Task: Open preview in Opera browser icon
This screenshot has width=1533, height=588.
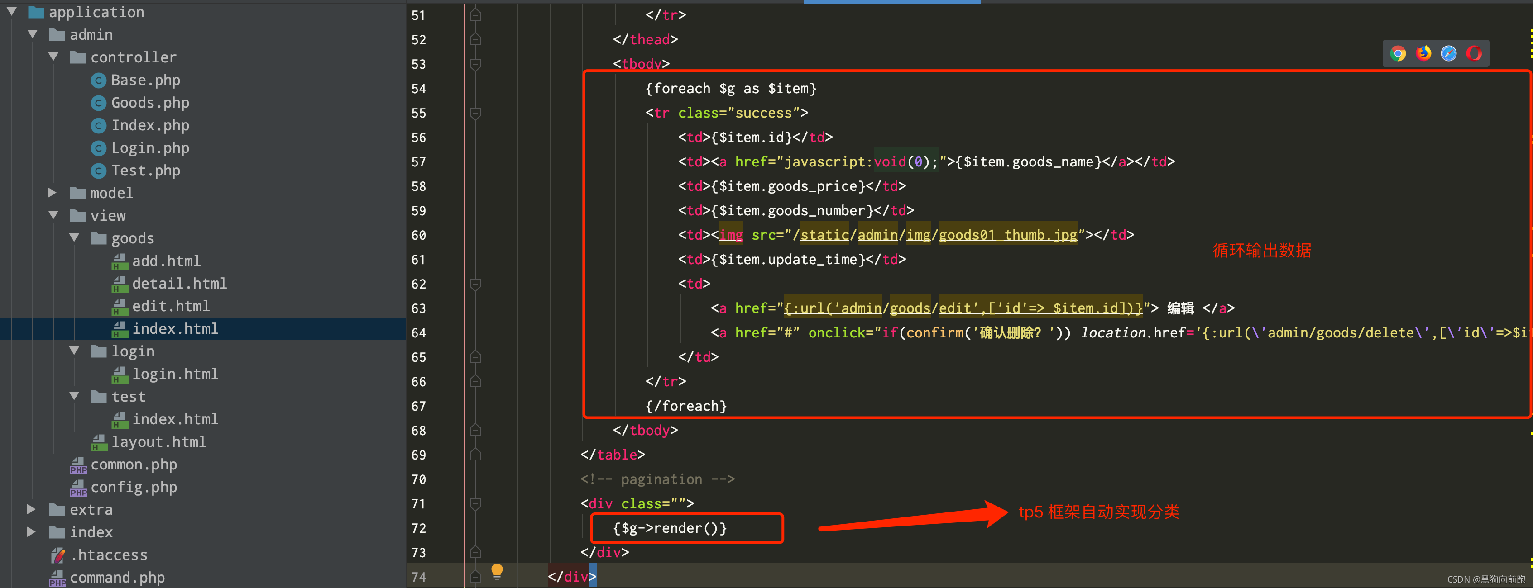Action: [1474, 54]
